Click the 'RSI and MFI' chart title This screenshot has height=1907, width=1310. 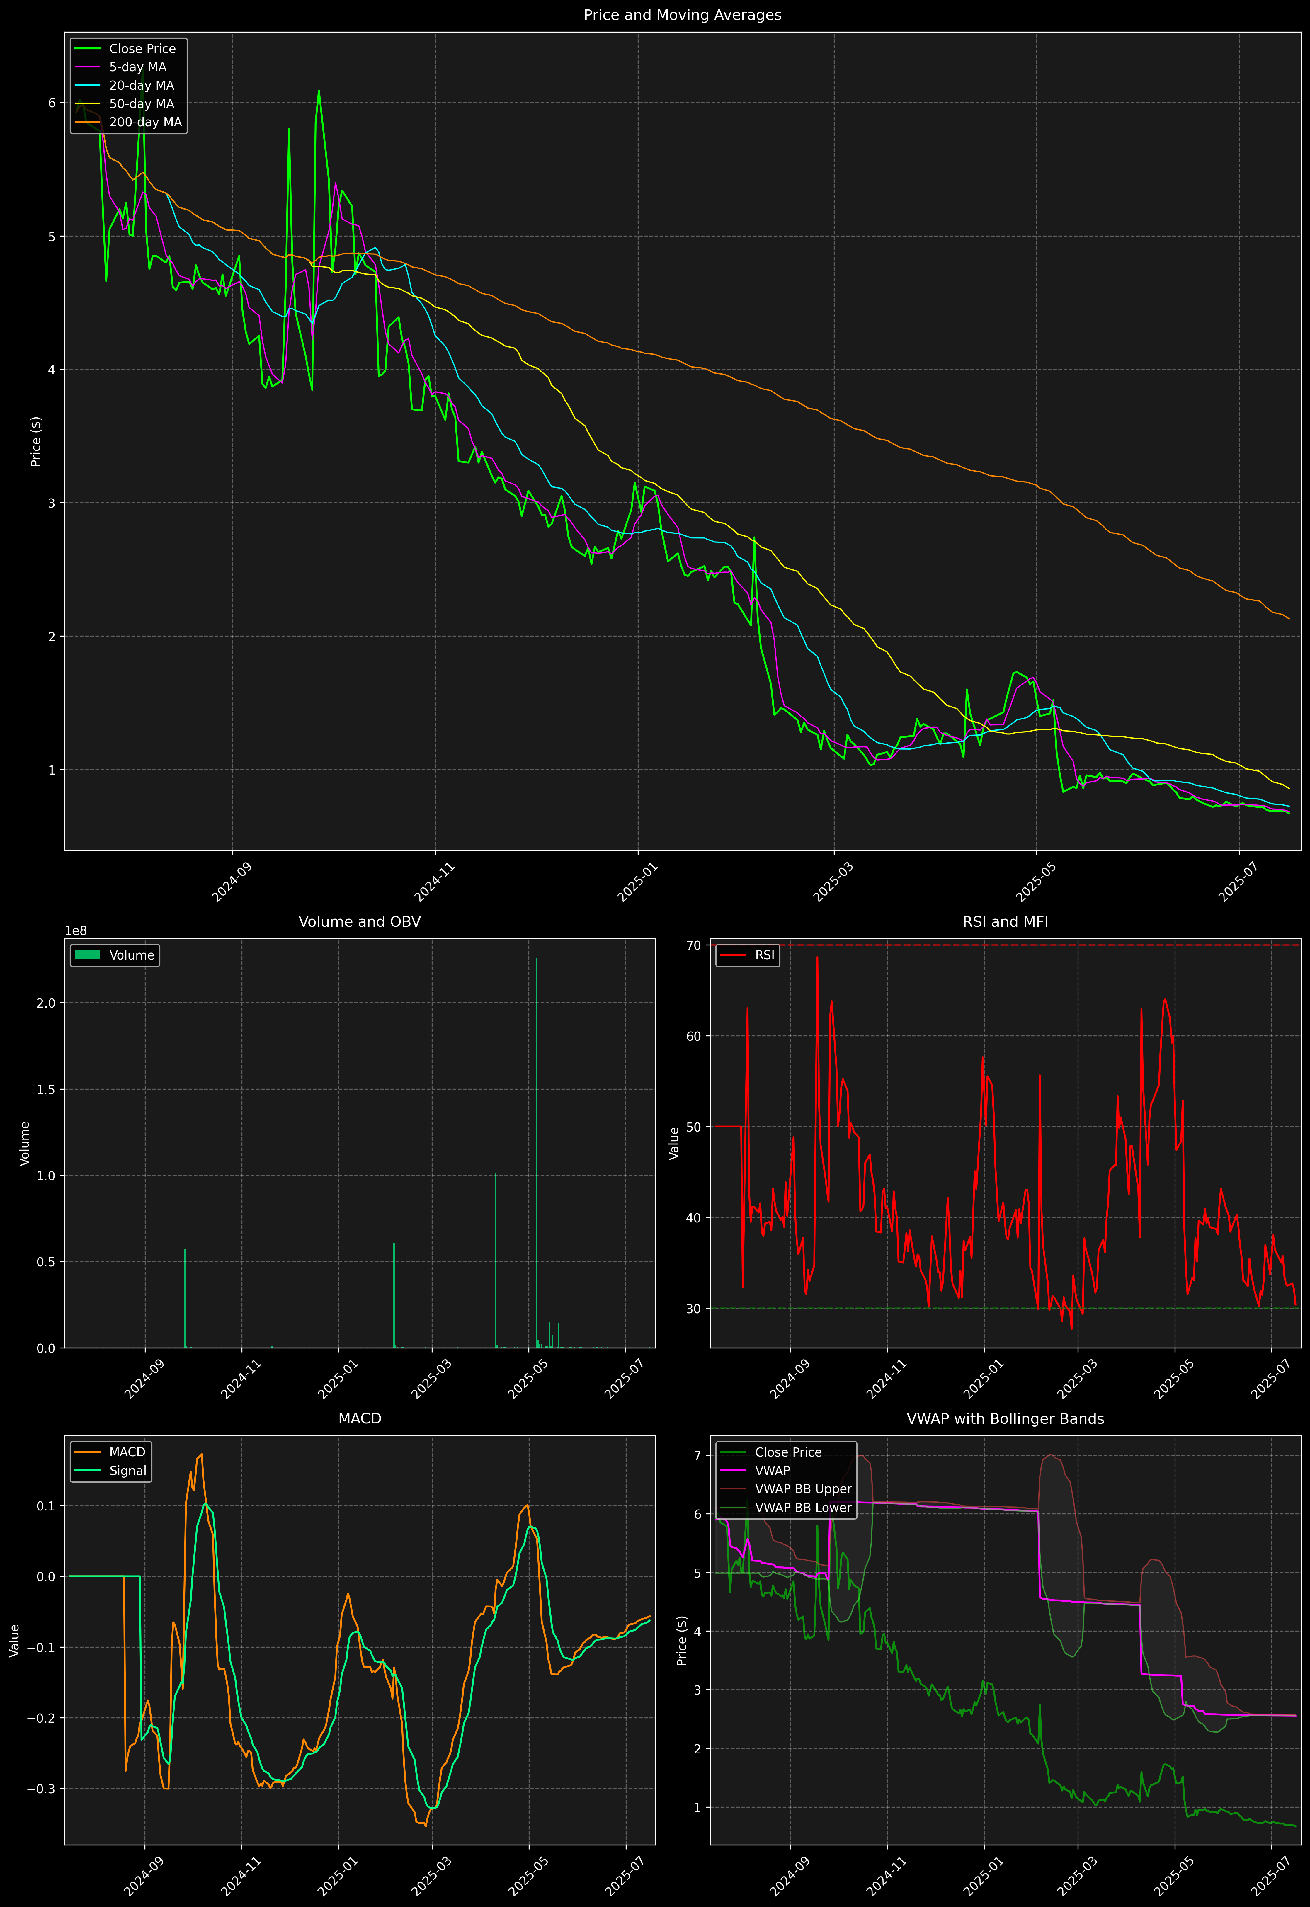[1006, 921]
